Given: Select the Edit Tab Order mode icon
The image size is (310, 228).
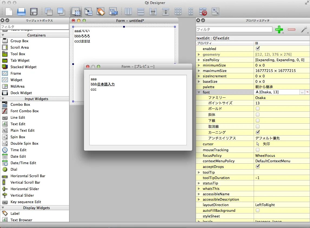Looking at the screenshot, I should (x=113, y=11).
